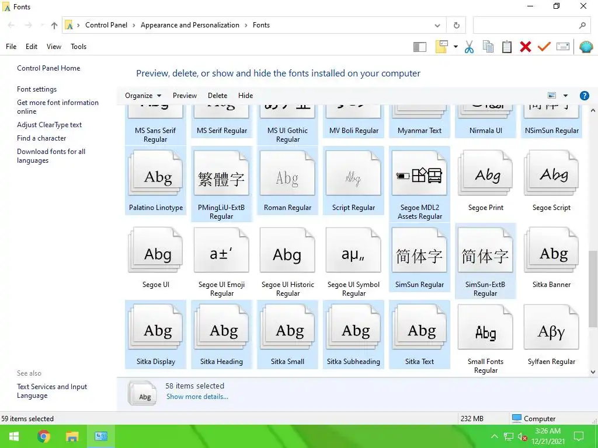Select the PMingLiU-ExtB Regular font

pos(221,184)
